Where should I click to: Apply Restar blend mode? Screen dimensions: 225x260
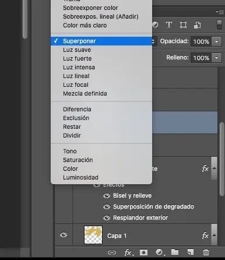click(101, 127)
